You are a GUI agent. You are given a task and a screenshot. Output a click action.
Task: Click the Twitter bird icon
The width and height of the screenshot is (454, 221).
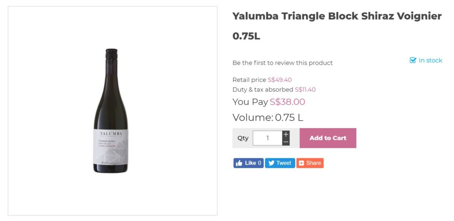[271, 163]
